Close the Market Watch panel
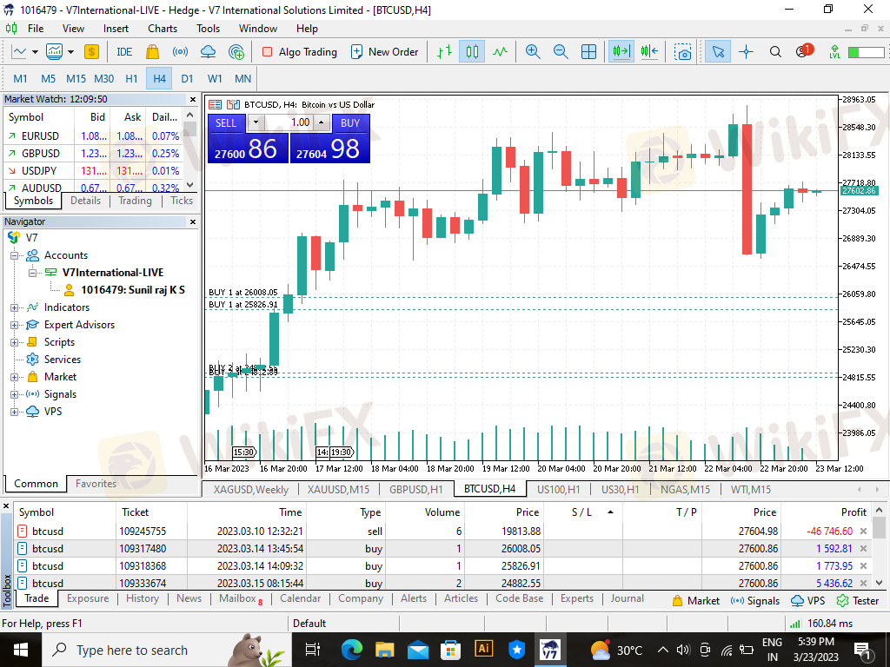890x667 pixels. 193,99
